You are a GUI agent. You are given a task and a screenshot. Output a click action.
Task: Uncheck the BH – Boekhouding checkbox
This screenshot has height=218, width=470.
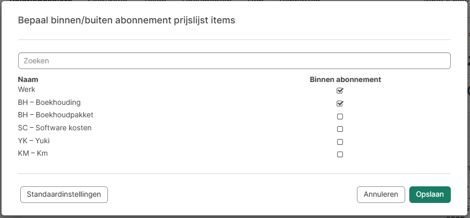(340, 103)
